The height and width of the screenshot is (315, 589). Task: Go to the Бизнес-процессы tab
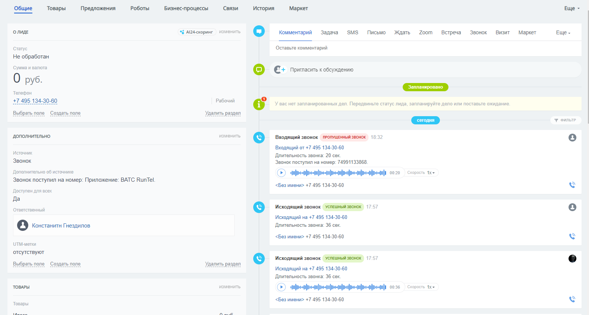[186, 8]
